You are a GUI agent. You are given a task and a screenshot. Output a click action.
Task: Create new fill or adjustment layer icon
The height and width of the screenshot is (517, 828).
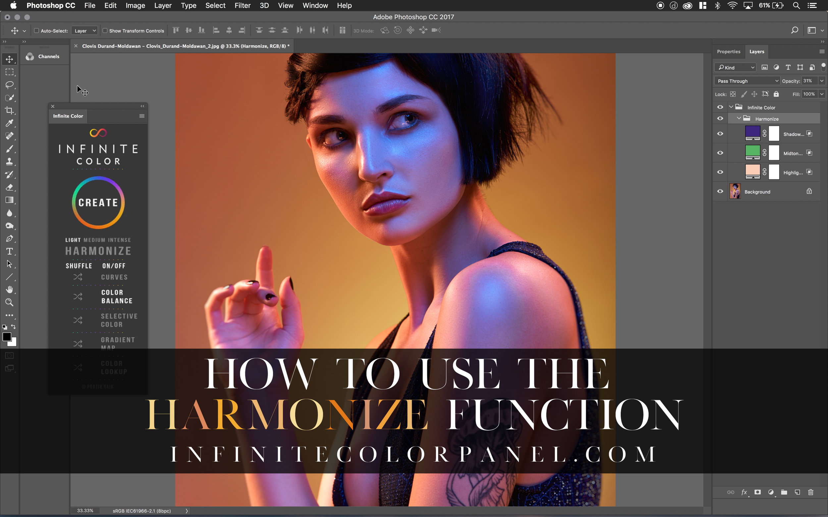771,493
